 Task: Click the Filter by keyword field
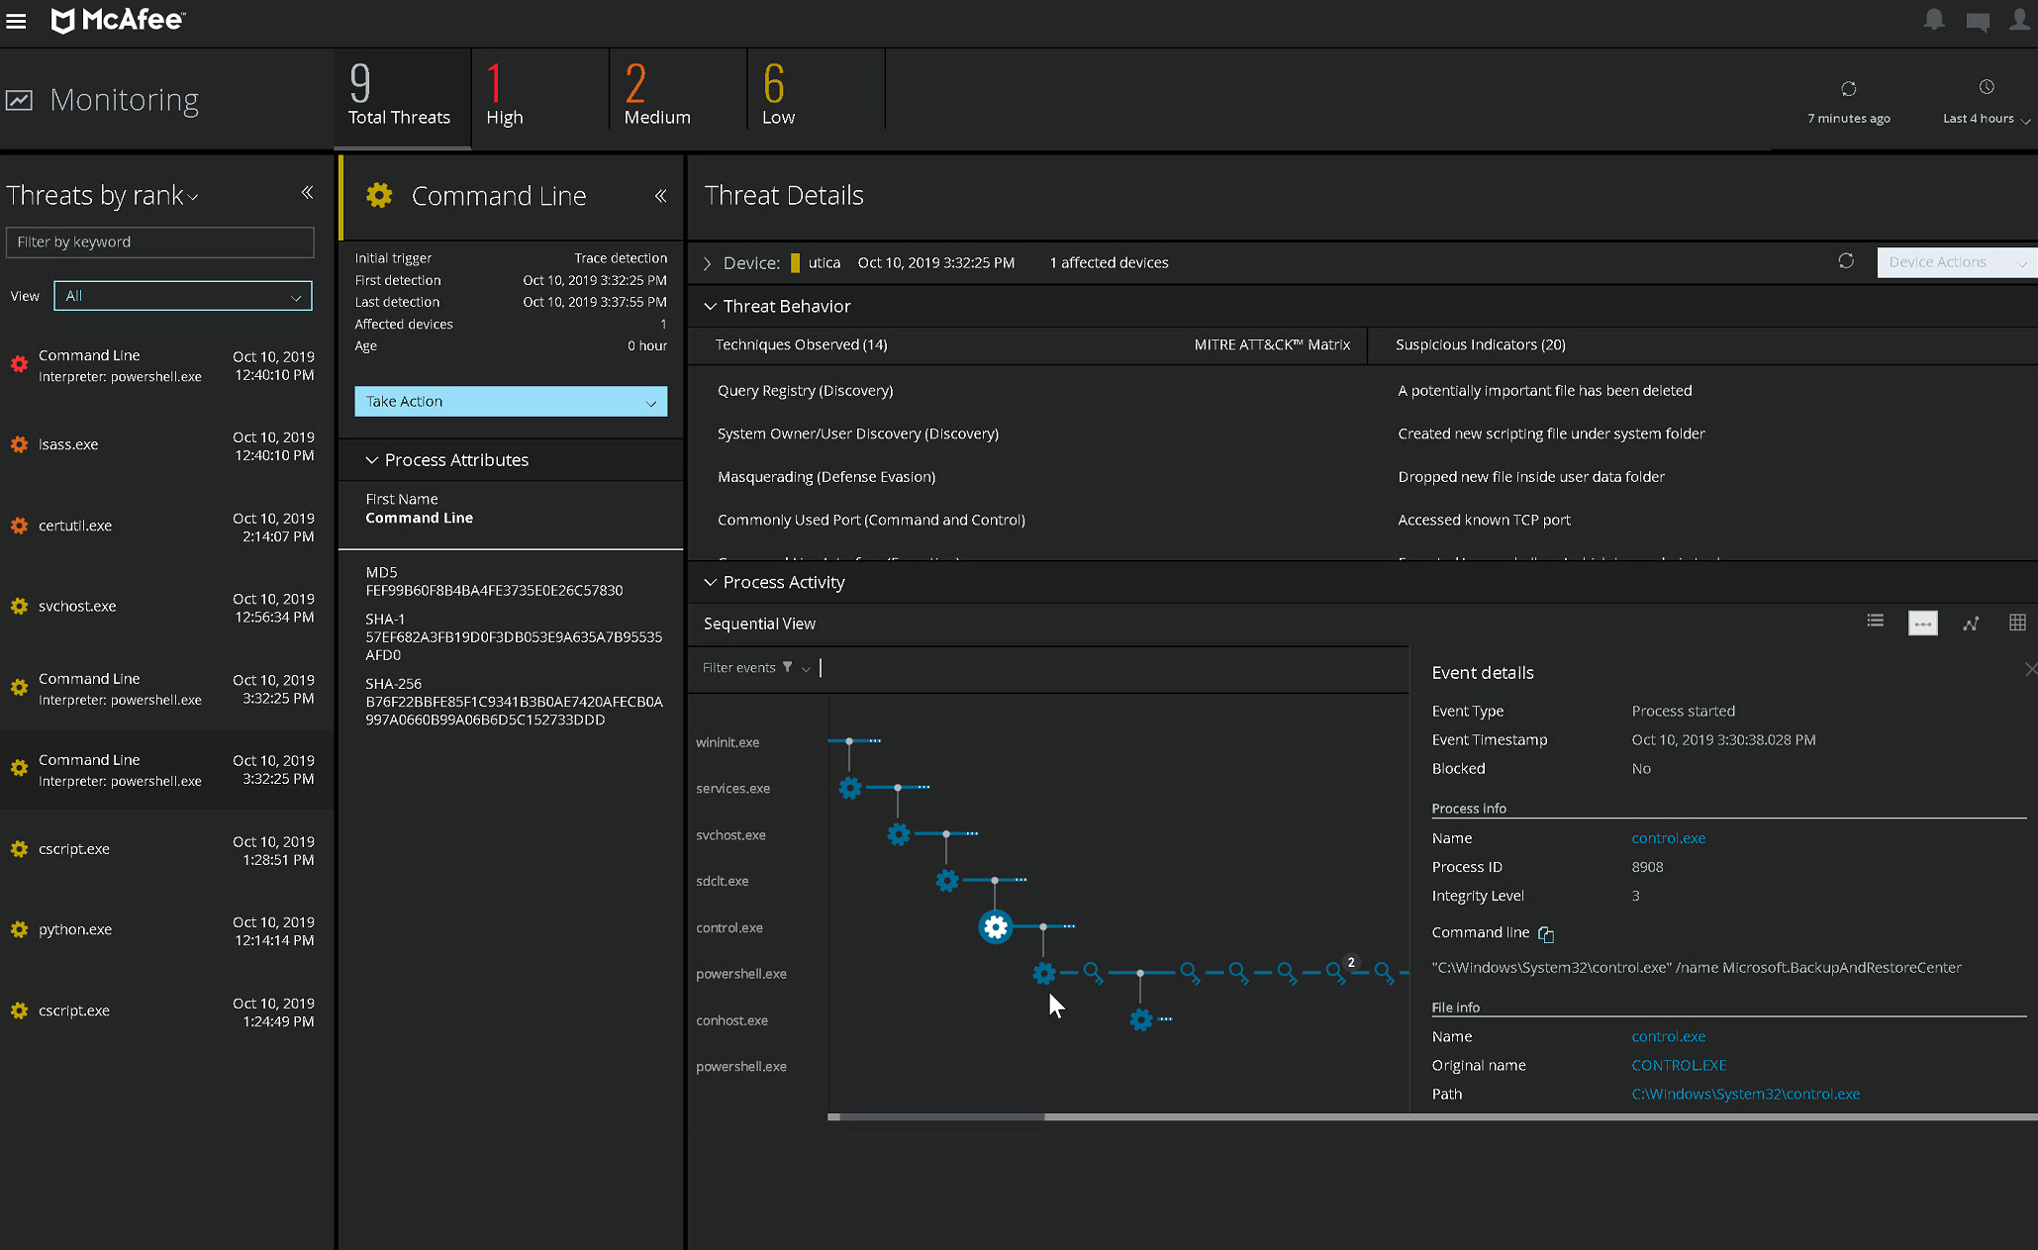point(160,242)
